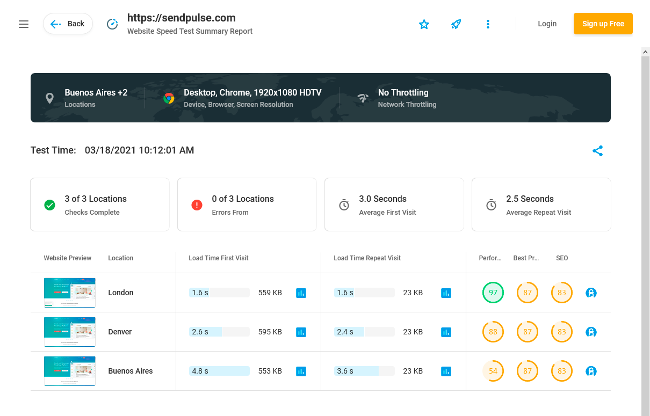Open Denver repeat visit chart icon
The height and width of the screenshot is (416, 650).
(x=446, y=332)
